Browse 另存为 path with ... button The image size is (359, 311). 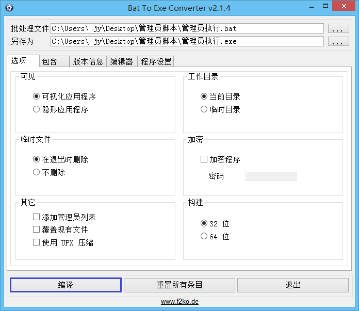(x=338, y=41)
